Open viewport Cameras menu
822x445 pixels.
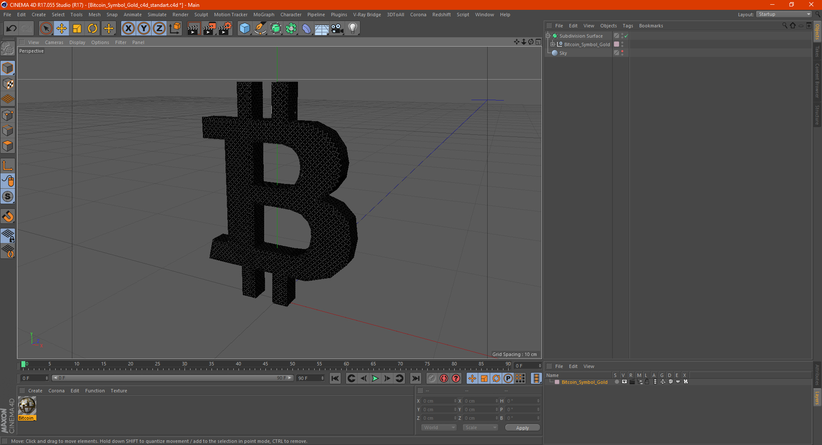coord(54,42)
